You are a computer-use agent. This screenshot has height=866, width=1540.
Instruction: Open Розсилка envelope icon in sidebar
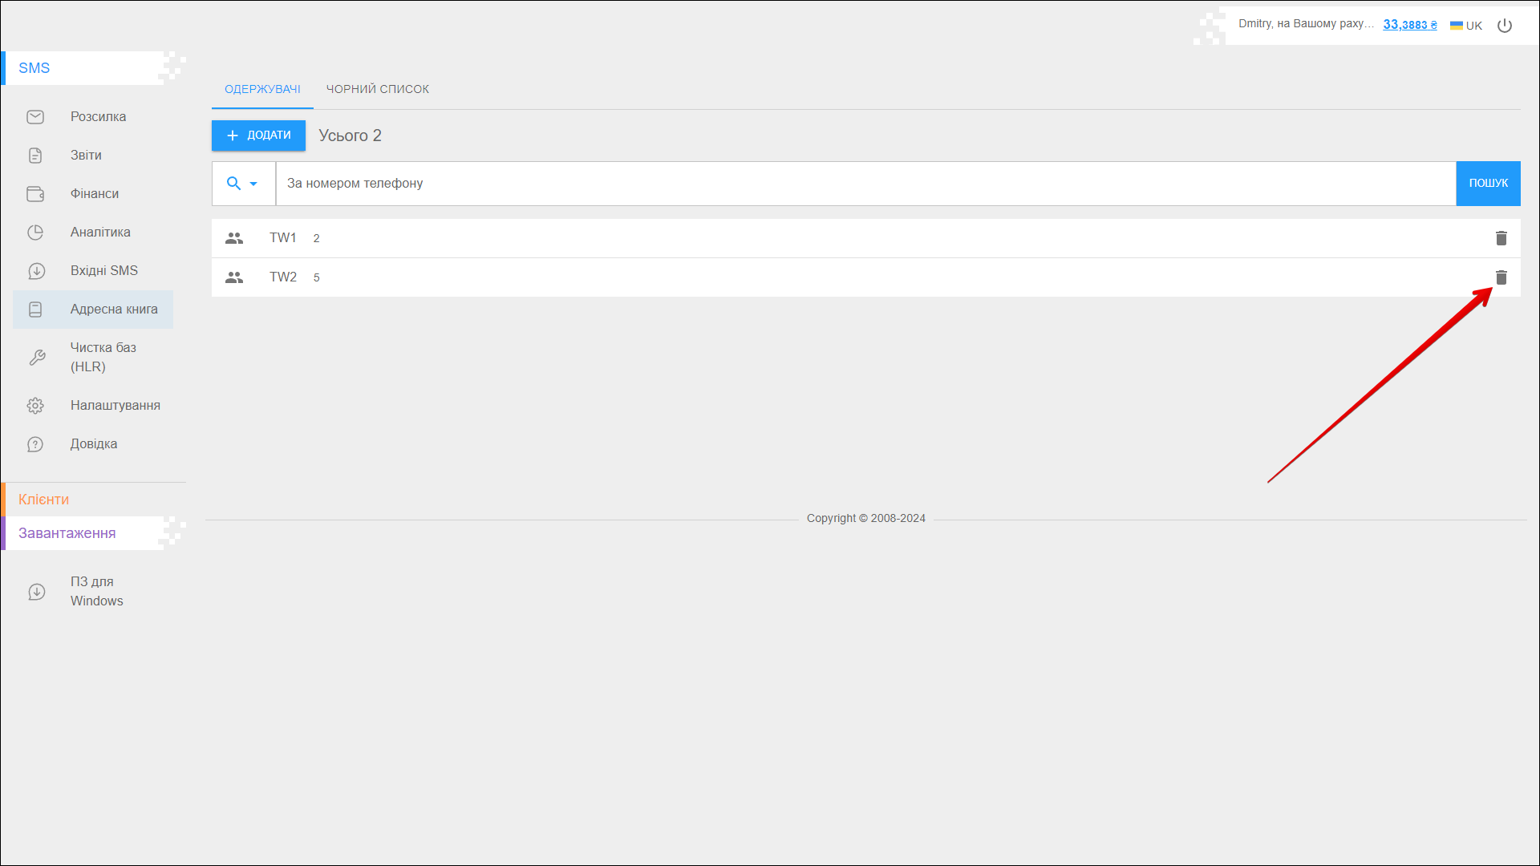pos(35,117)
